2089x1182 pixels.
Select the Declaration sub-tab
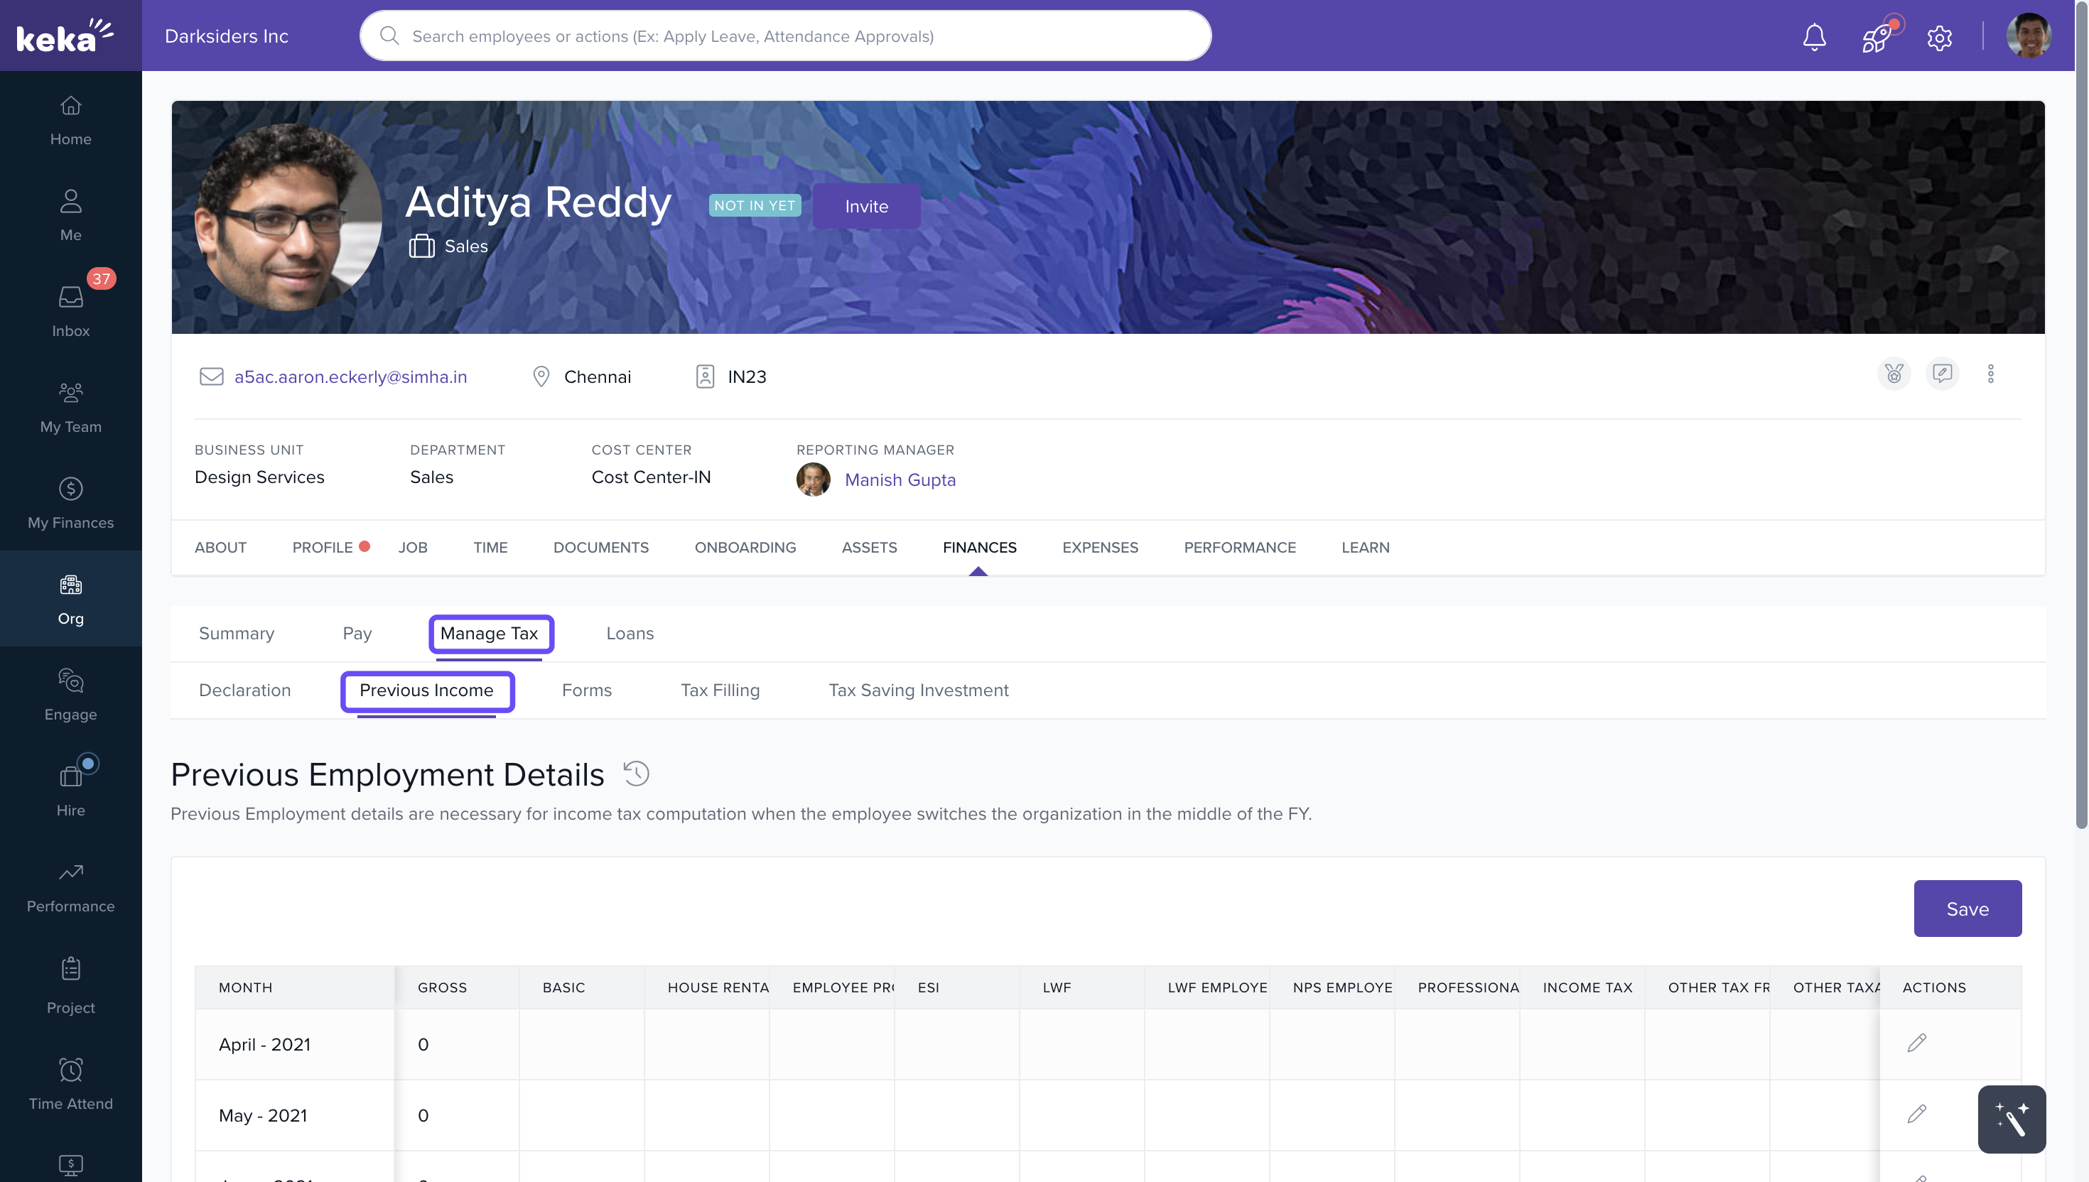244,690
